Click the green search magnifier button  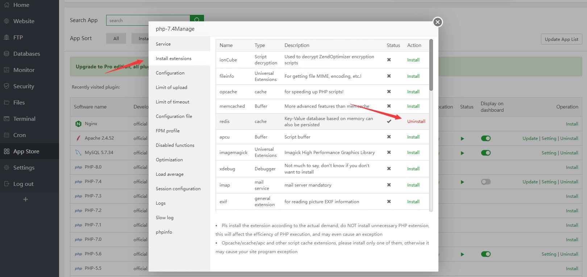(197, 20)
